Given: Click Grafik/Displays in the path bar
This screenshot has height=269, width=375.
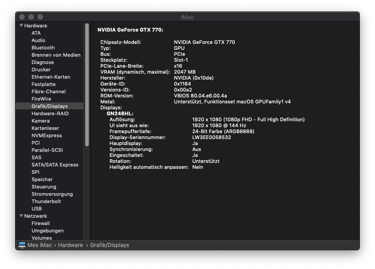Looking at the screenshot, I should click(109, 245).
